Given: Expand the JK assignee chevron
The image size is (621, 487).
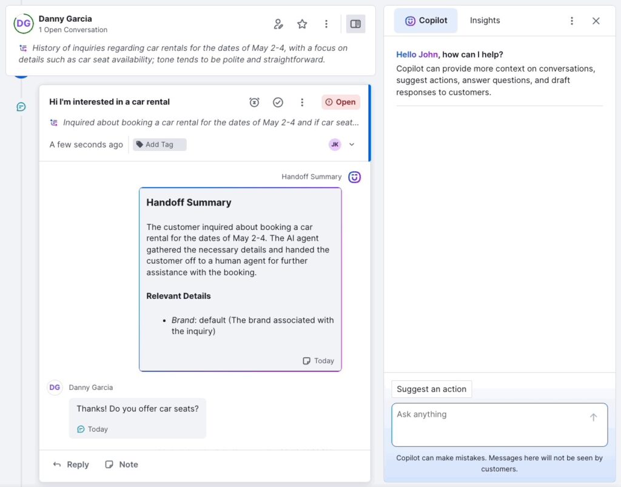Looking at the screenshot, I should click(x=352, y=144).
